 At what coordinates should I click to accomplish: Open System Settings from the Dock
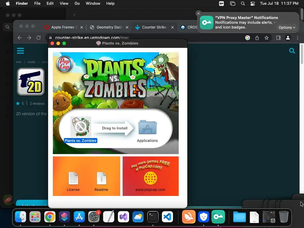pyautogui.click(x=94, y=217)
